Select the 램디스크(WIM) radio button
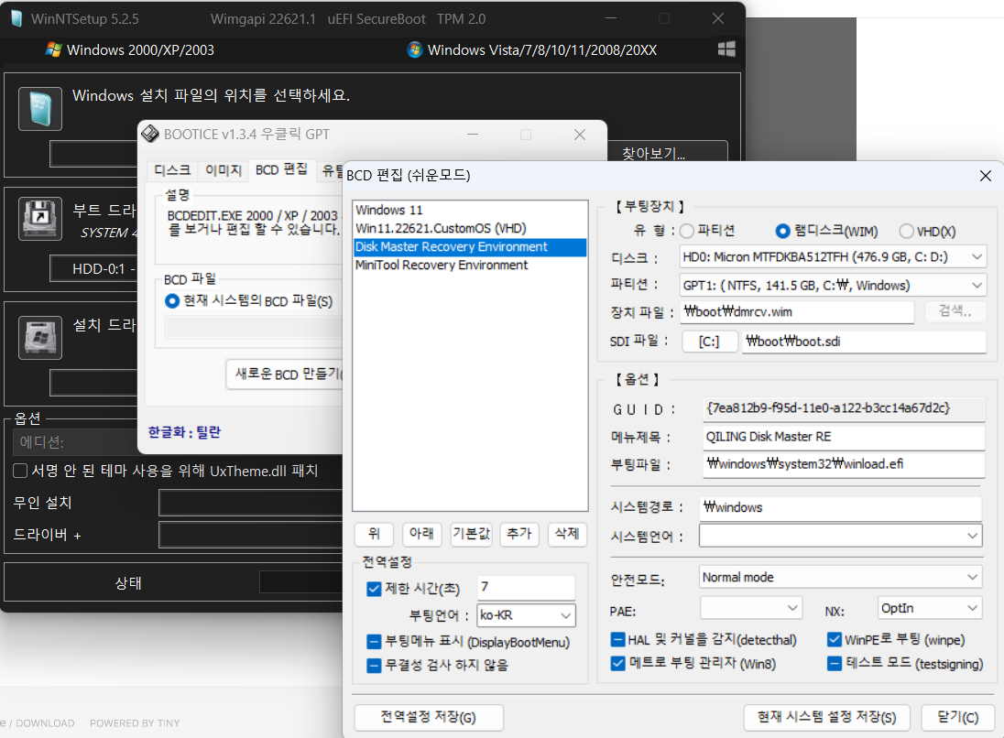This screenshot has width=1004, height=738. tap(781, 231)
